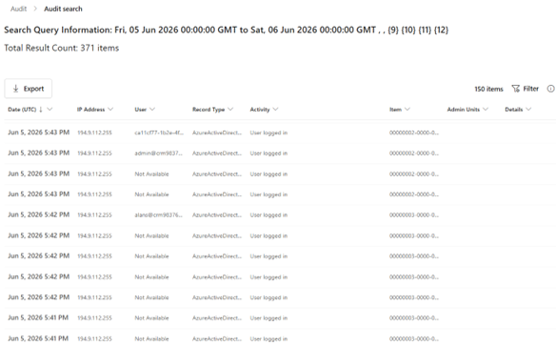Viewport: 556px width, 346px height.
Task: Go to the Audit breadcrumb link
Action: 18,9
